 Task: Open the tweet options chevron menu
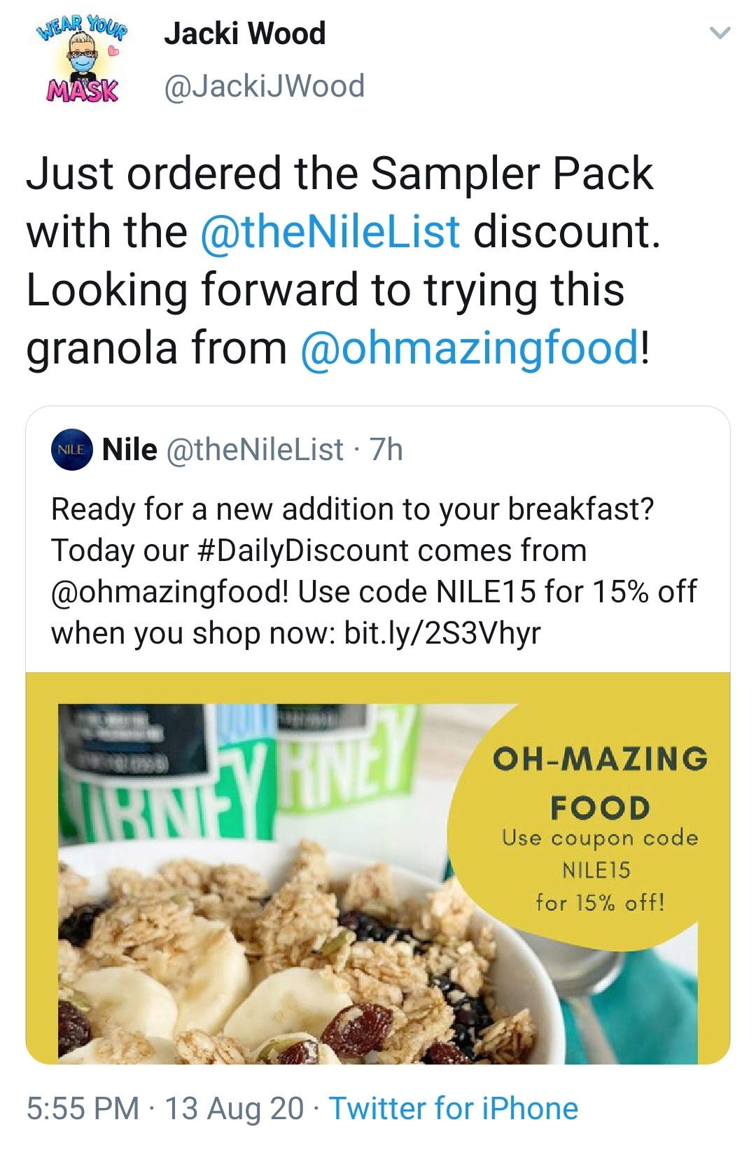720,33
